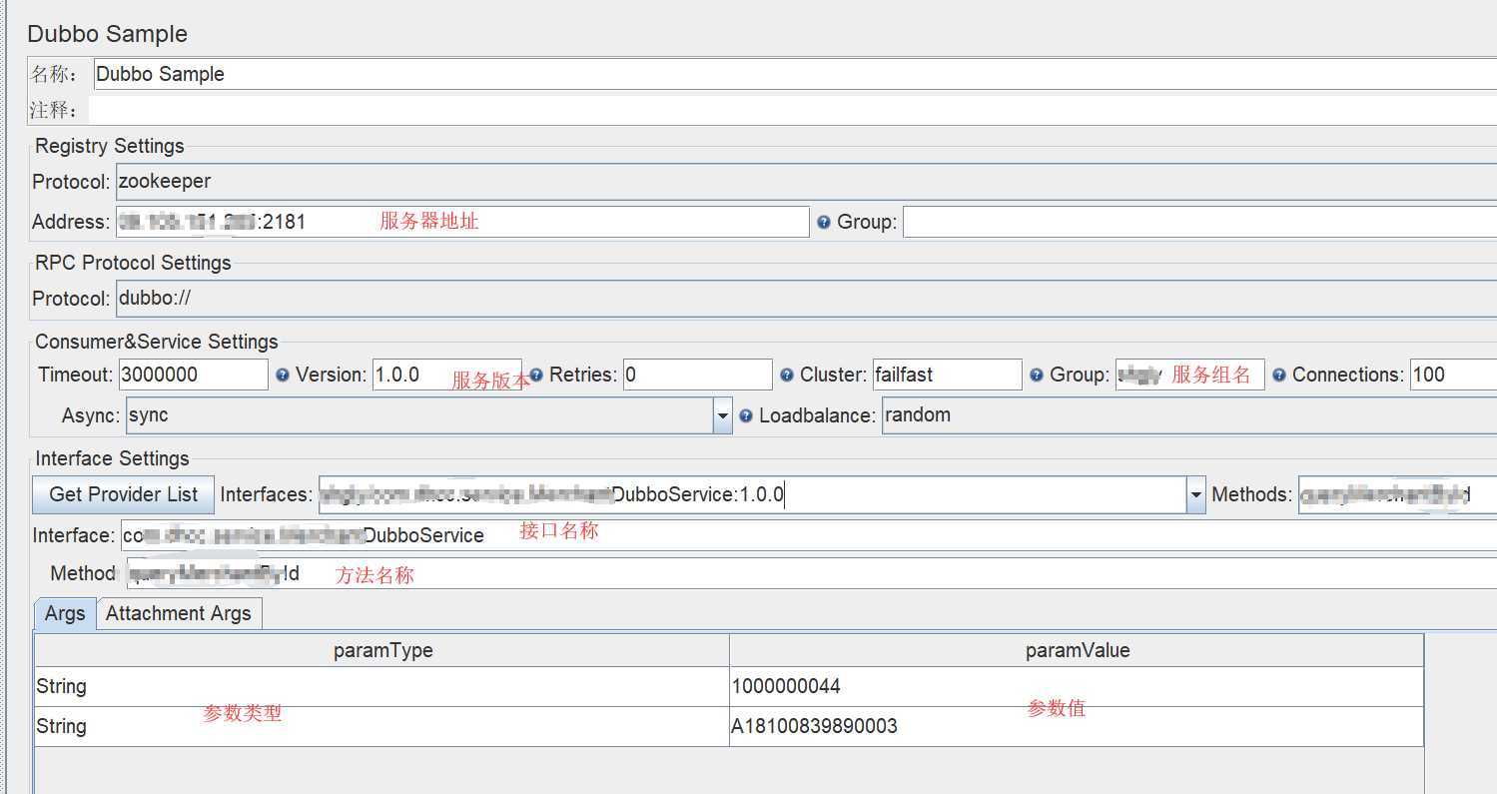Expand the Interfaces combo box arrow
This screenshot has height=794, width=1497.
pos(1195,494)
